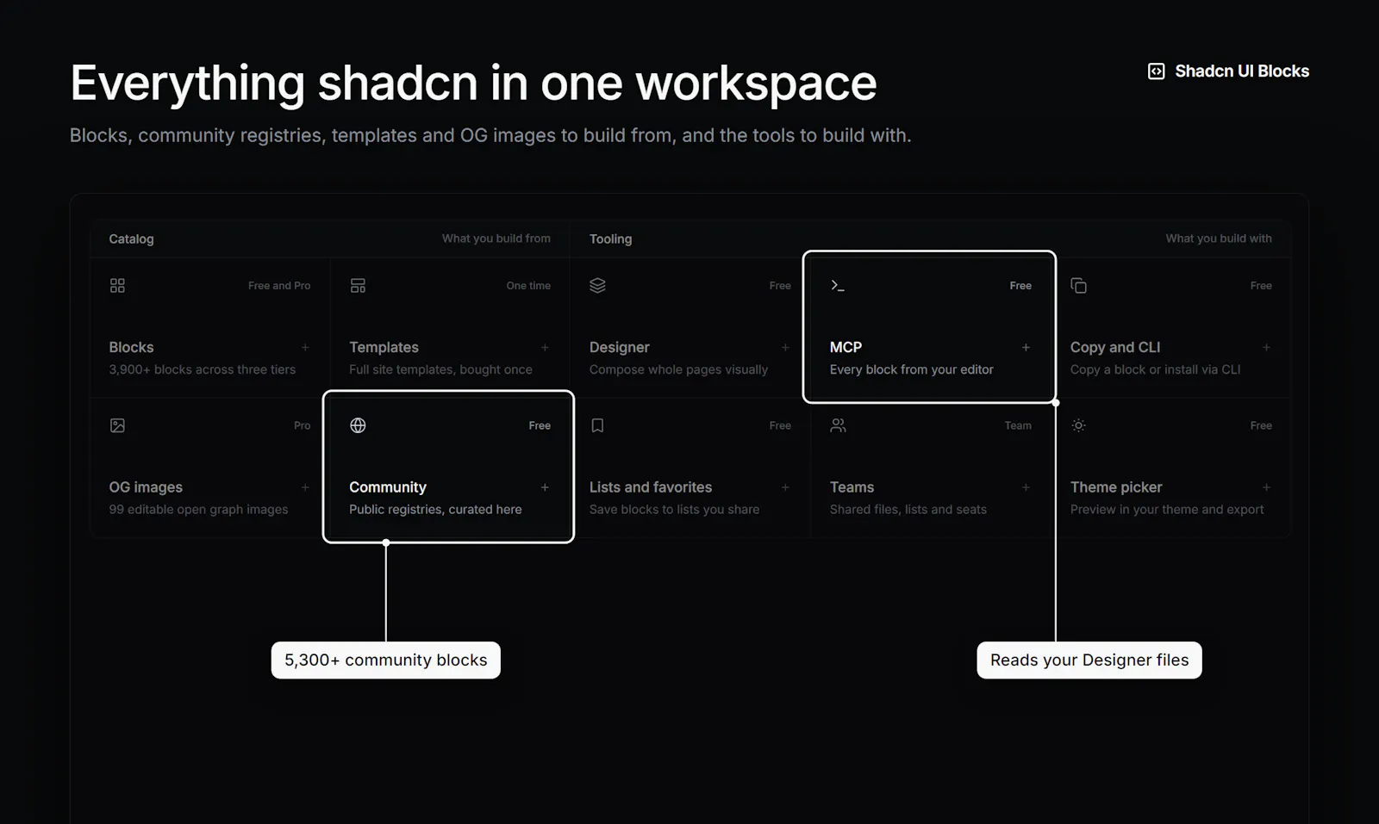The image size is (1379, 824).
Task: Click the Tooling section header
Action: [610, 239]
